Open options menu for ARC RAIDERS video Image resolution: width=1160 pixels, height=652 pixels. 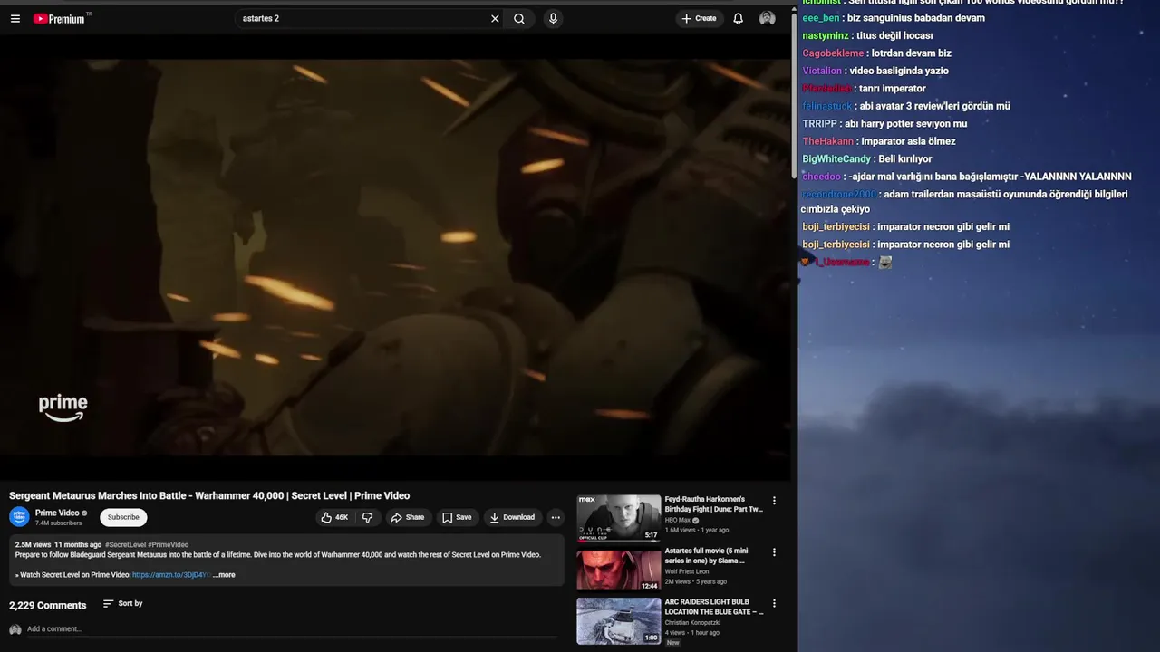pos(774,603)
